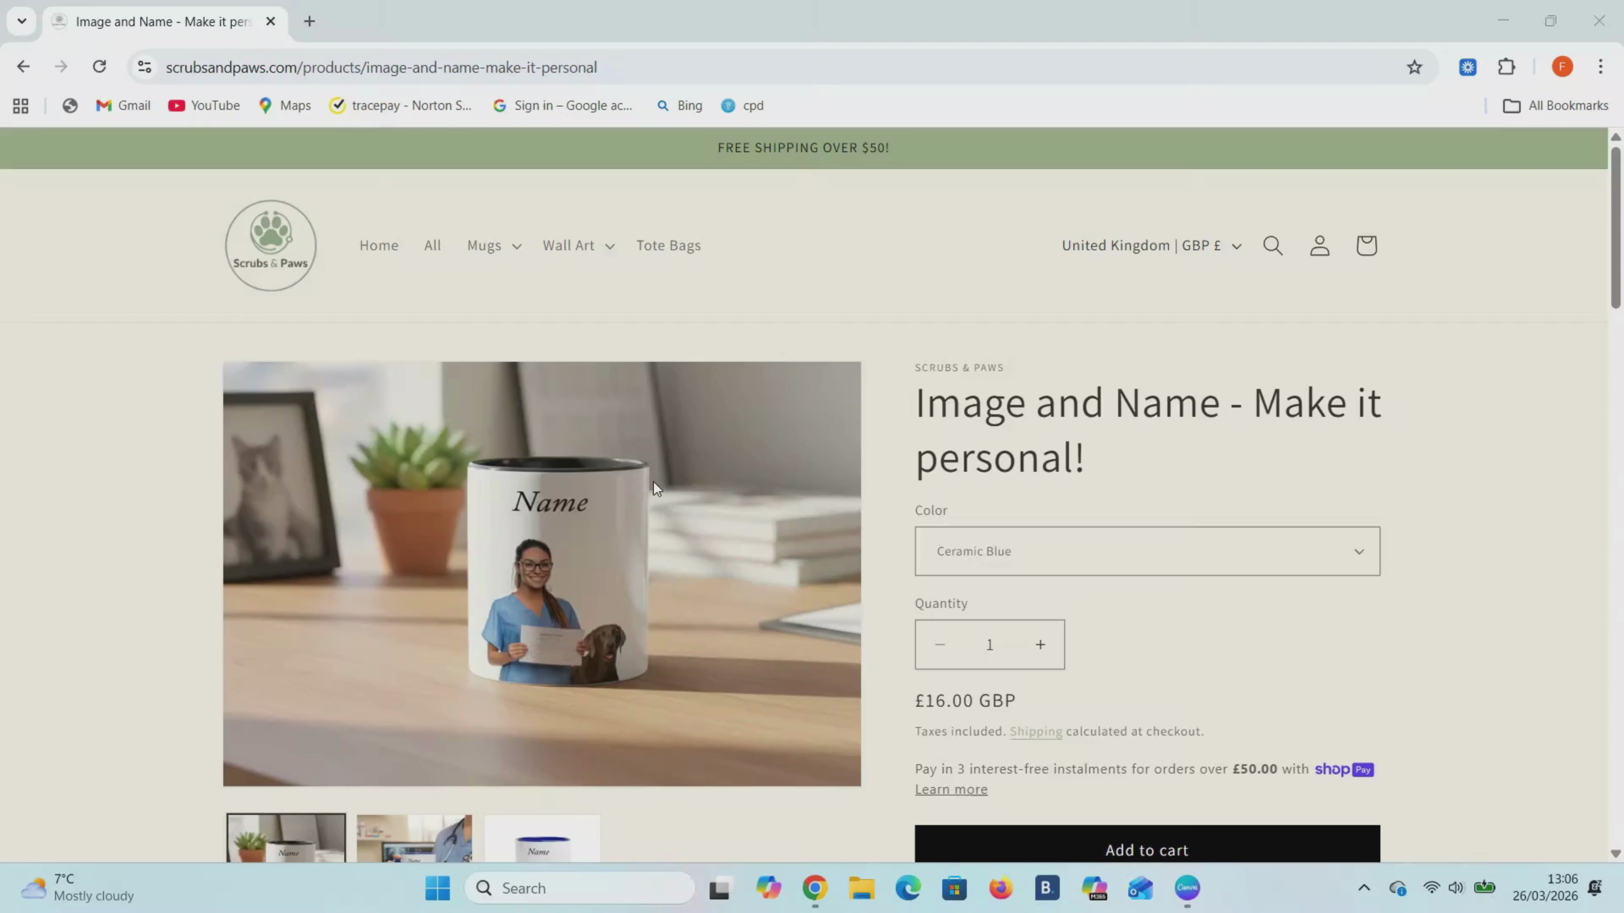Open a new browser tab

[310, 22]
